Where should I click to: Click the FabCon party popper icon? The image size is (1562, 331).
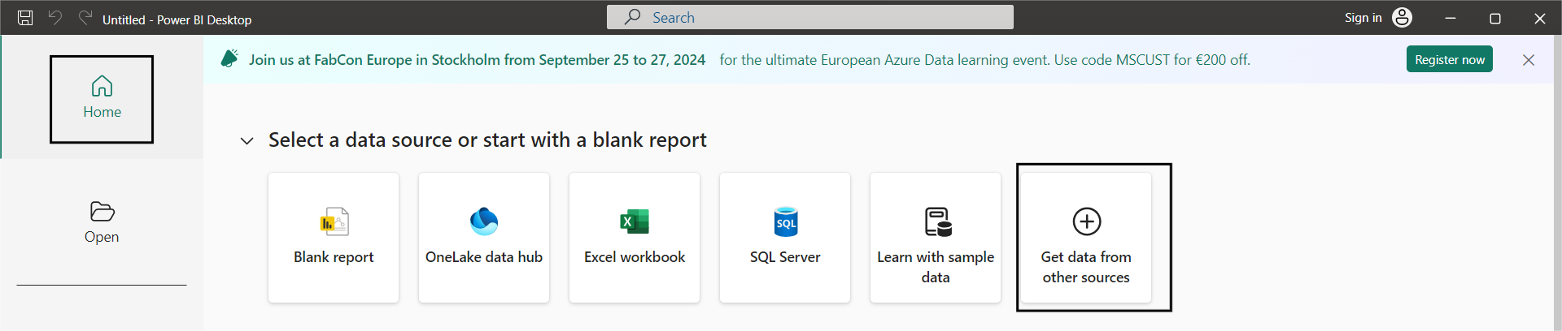229,58
